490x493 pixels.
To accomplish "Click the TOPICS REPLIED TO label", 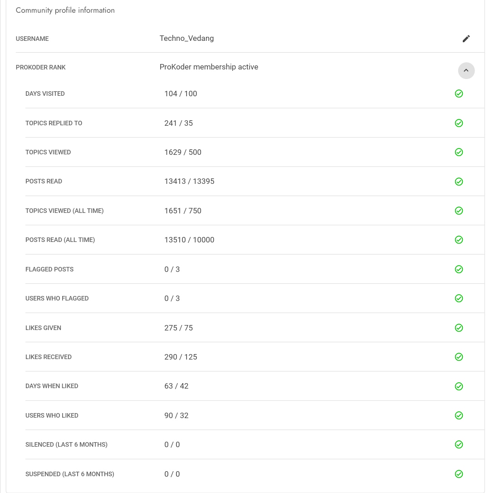I will [x=54, y=123].
